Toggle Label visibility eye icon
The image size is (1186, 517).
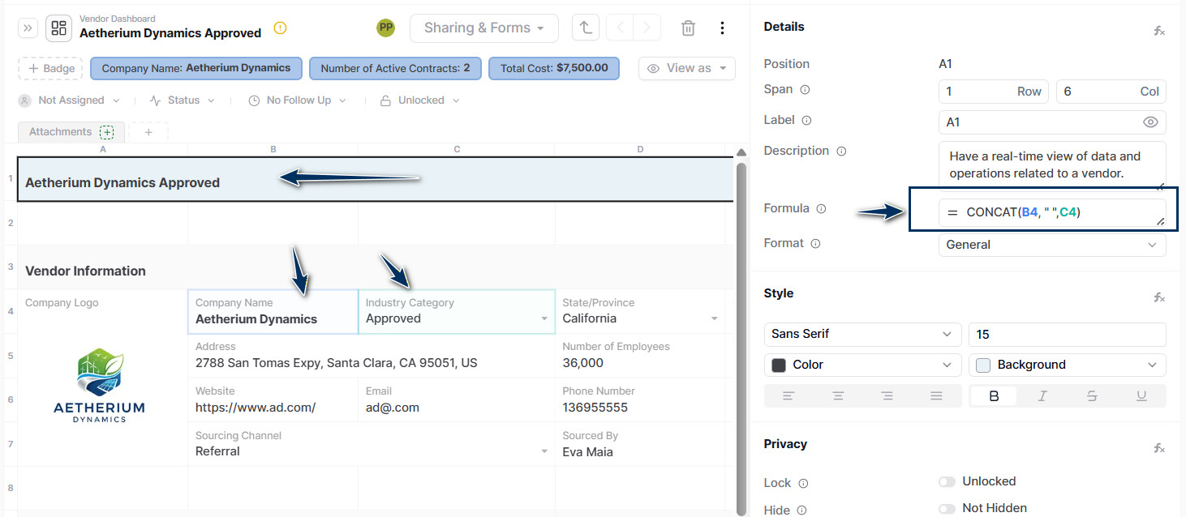tap(1150, 122)
